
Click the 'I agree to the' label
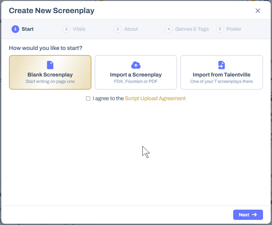[x=108, y=99]
